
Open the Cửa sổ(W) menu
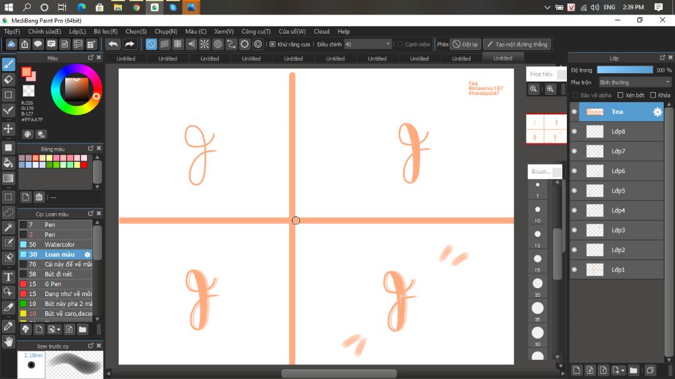[x=292, y=32]
